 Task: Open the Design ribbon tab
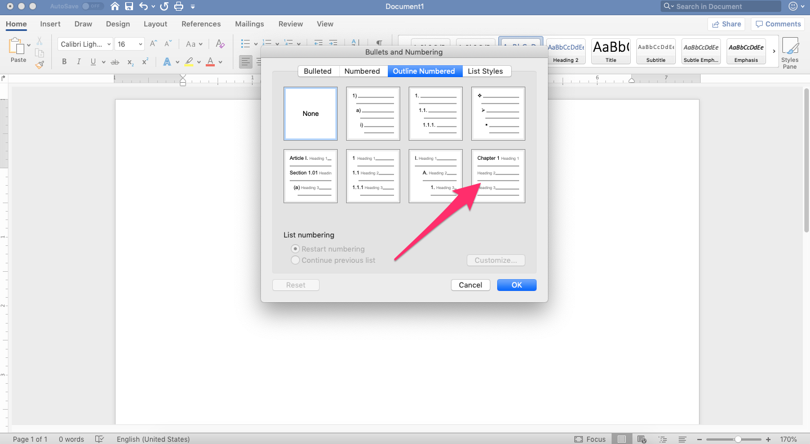tap(118, 24)
